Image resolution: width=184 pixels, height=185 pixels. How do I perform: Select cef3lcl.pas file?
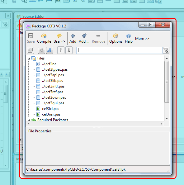(x=51, y=109)
